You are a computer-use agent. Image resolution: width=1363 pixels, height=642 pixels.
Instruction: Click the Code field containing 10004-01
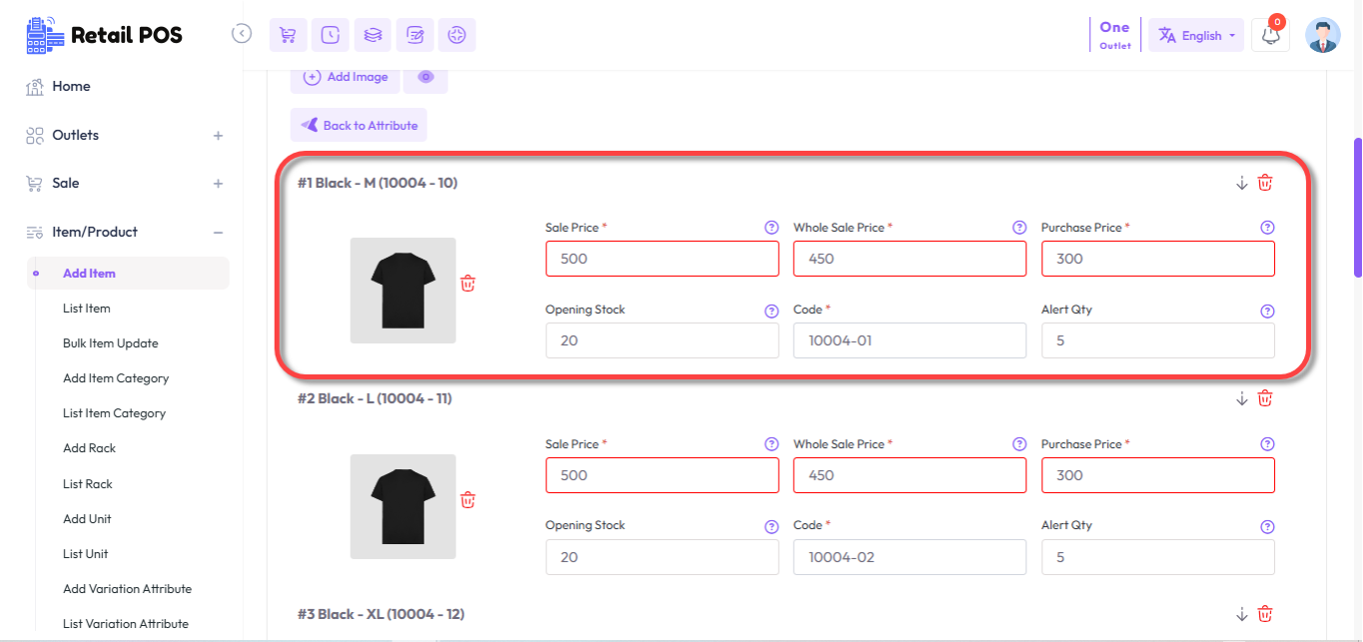pos(909,340)
